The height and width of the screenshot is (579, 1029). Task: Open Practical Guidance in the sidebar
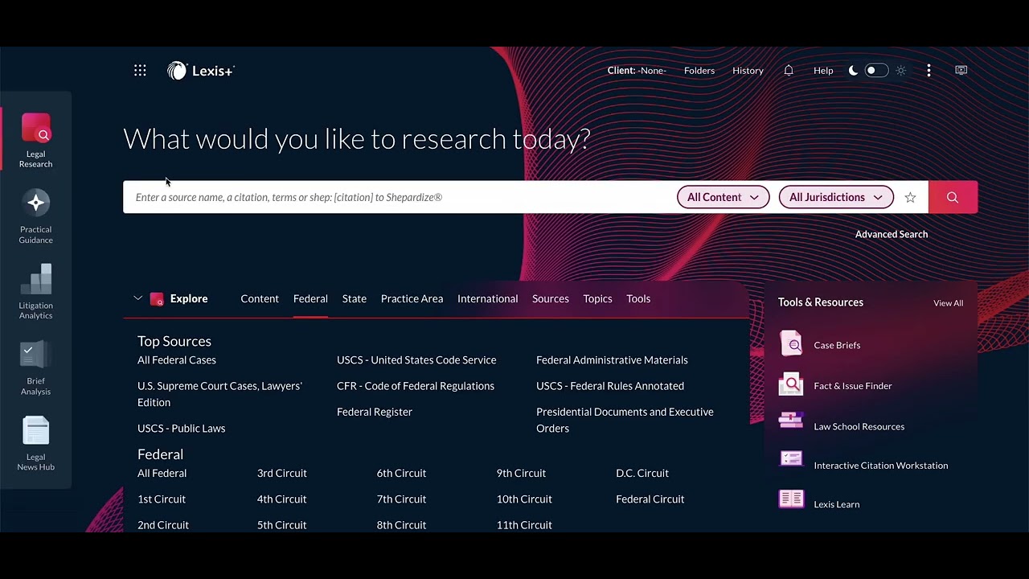[x=35, y=217]
